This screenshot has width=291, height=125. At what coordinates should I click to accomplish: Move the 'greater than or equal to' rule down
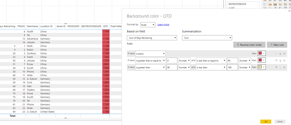280,60
